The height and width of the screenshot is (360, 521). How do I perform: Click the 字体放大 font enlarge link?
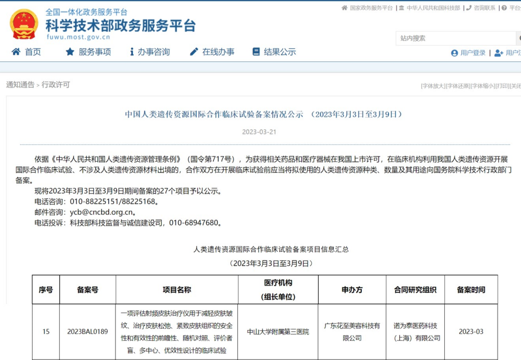(x=433, y=86)
